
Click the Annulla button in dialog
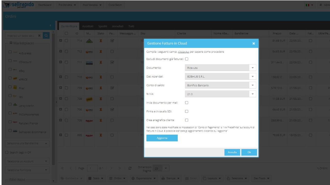click(232, 152)
